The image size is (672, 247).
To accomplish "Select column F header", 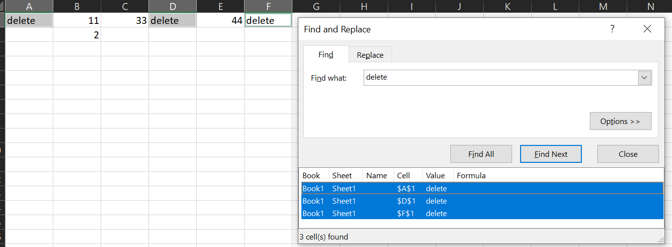I will click(268, 6).
